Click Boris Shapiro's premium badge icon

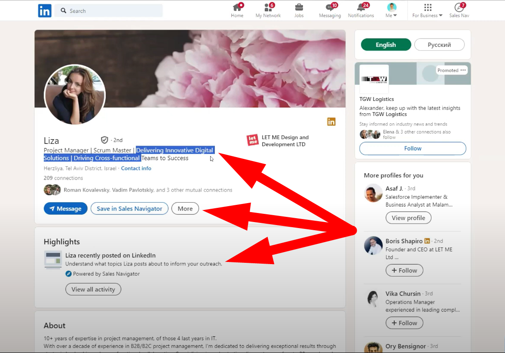(427, 240)
